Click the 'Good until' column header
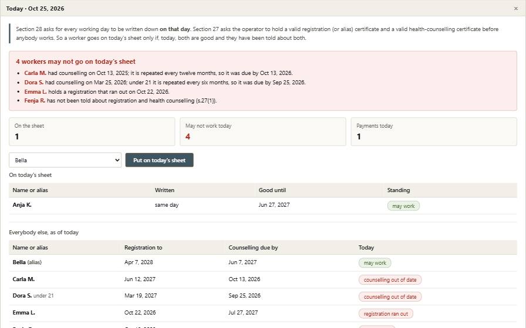 [x=272, y=190]
